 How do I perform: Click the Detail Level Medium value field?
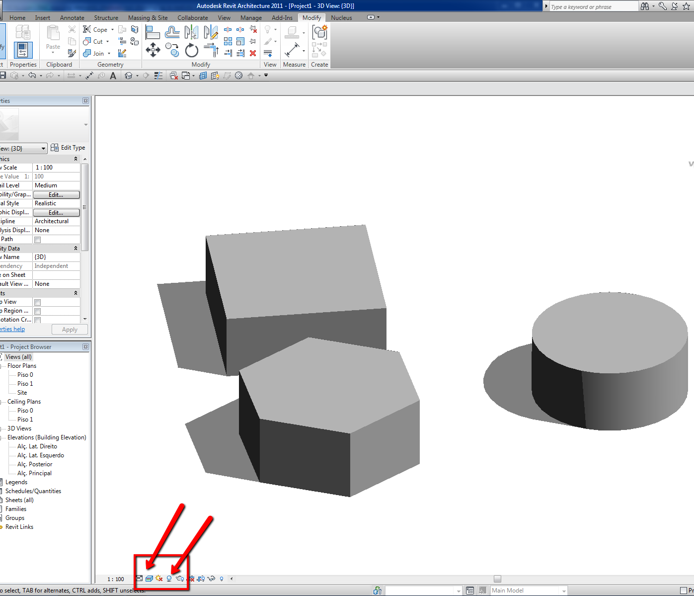56,185
